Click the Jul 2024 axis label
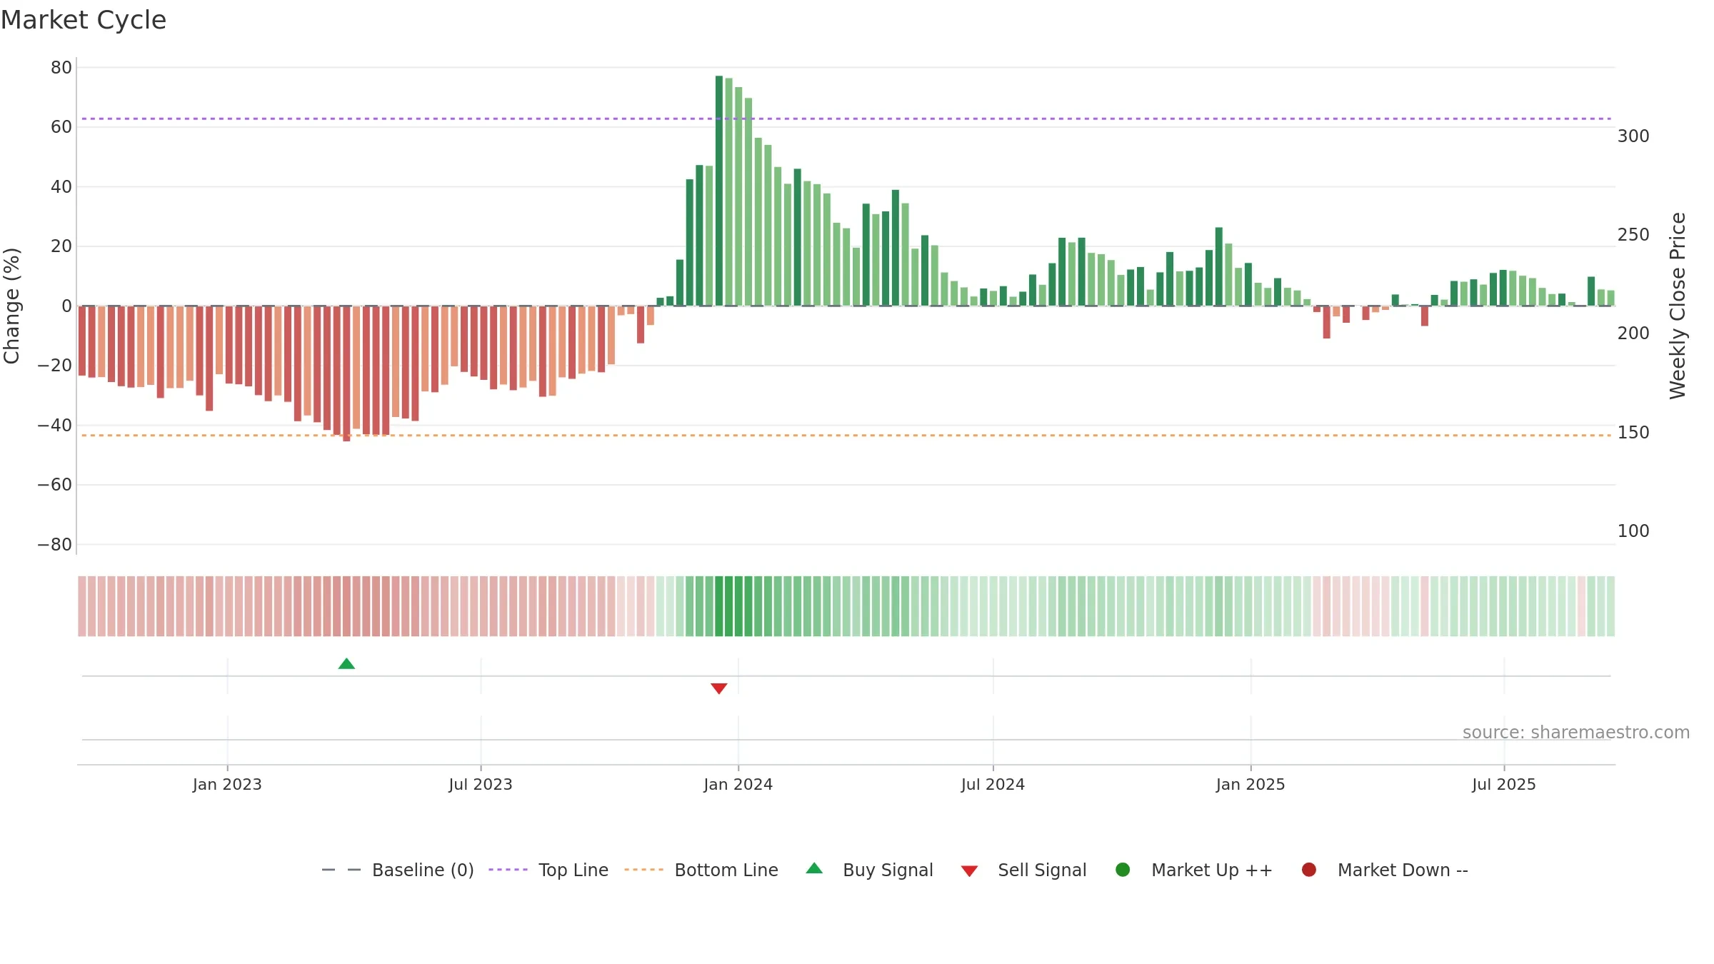 [x=993, y=785]
